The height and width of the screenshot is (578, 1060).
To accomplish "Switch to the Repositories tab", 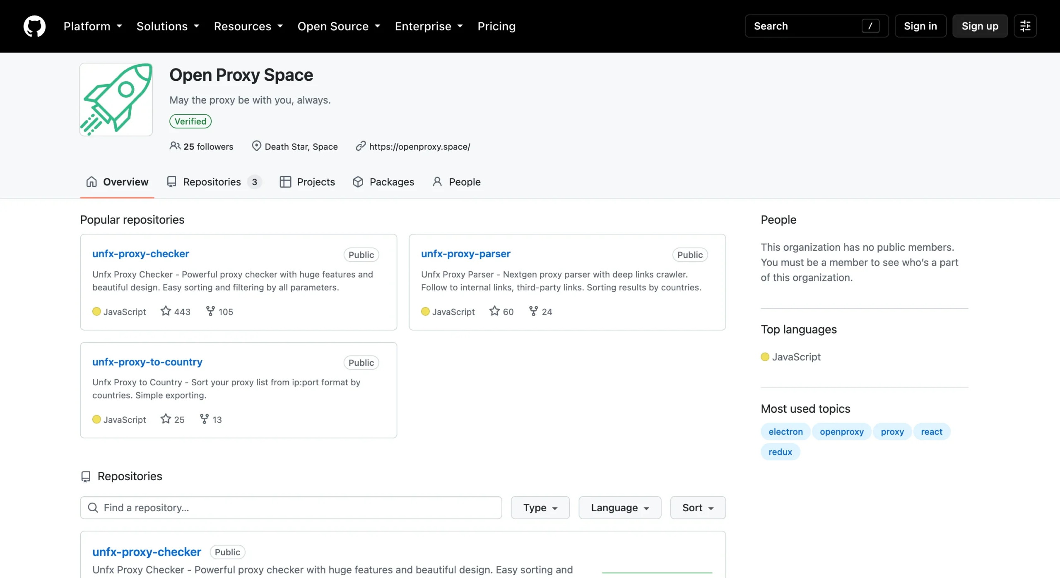I will (214, 182).
